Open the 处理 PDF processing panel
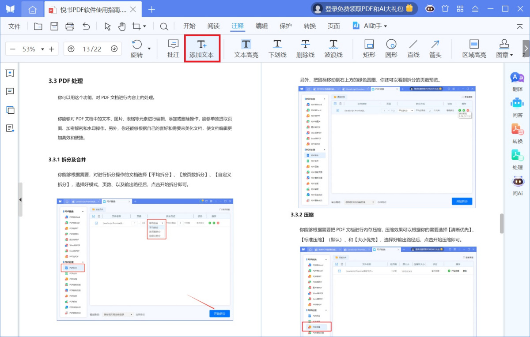Screen dimensions: 530x337 517,162
